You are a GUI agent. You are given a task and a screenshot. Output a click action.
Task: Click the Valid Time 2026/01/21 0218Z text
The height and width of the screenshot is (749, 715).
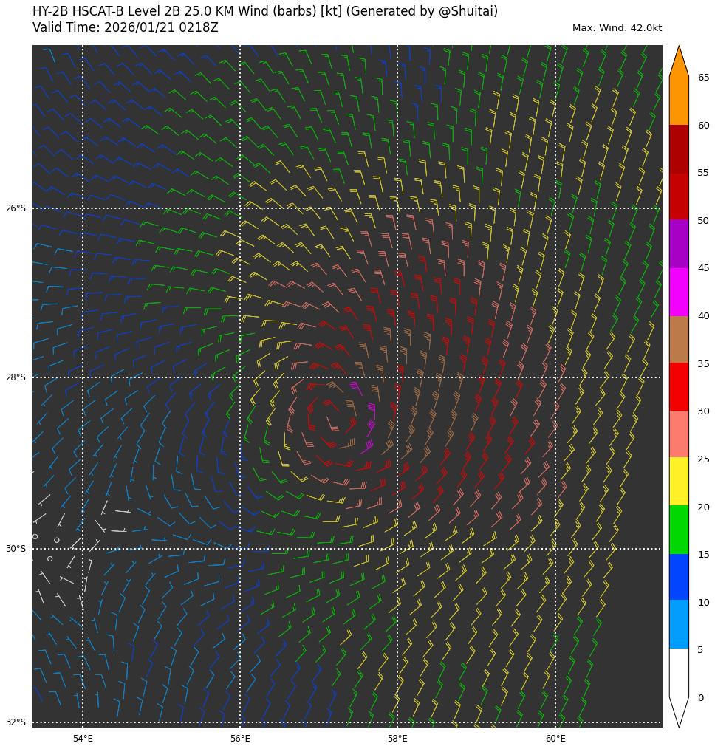pyautogui.click(x=126, y=28)
